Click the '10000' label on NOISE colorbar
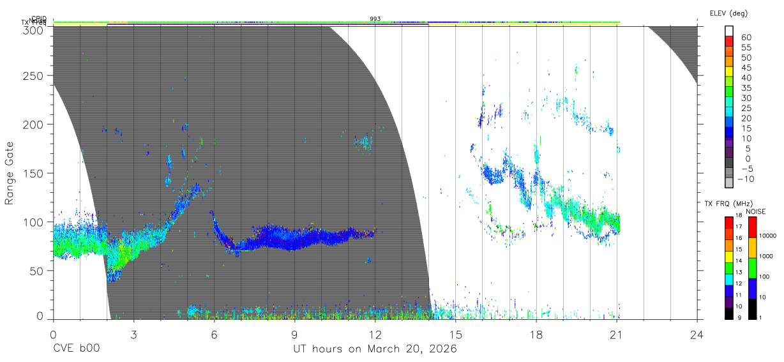 click(x=769, y=236)
